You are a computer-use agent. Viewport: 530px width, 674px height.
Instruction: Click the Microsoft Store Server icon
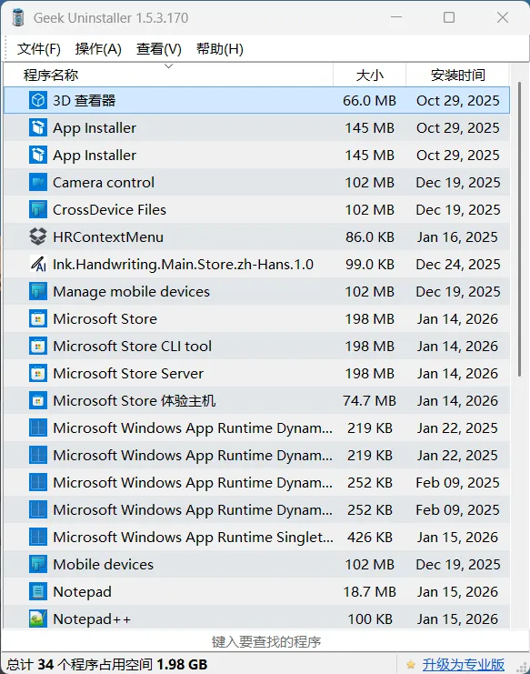38,374
